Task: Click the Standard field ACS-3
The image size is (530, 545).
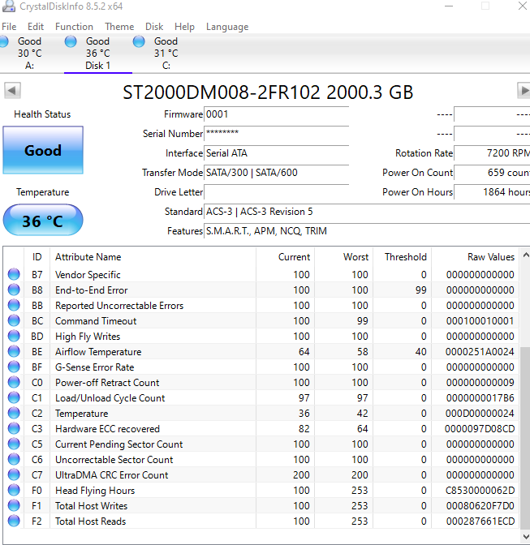Action: (x=367, y=212)
